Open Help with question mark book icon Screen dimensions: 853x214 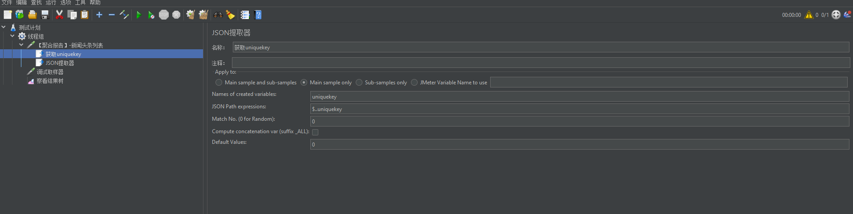(258, 15)
